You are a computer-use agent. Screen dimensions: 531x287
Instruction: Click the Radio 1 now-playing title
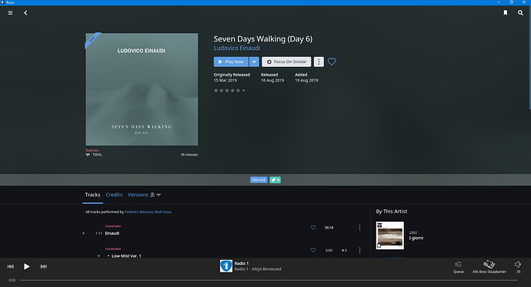[242, 263]
